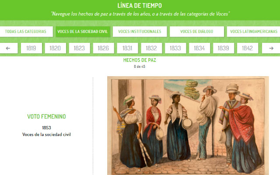Jump to year 1819

point(31,48)
